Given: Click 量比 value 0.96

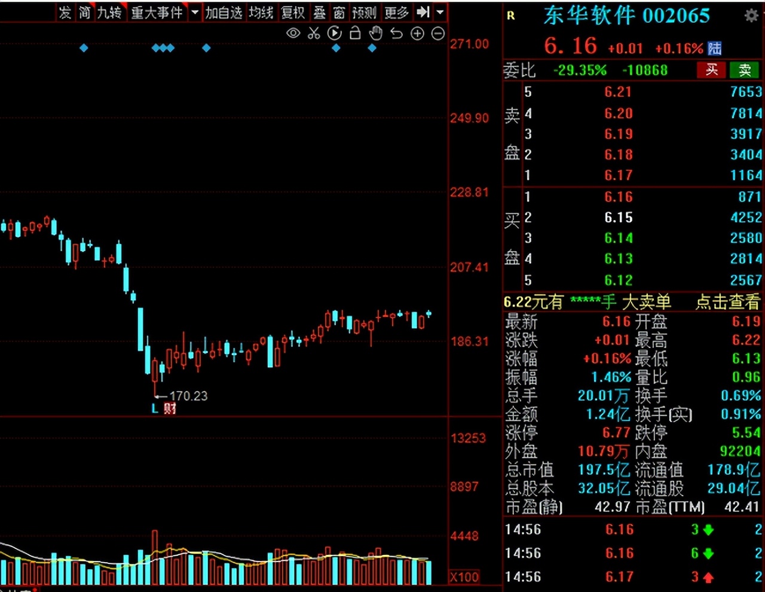Looking at the screenshot, I should [746, 377].
